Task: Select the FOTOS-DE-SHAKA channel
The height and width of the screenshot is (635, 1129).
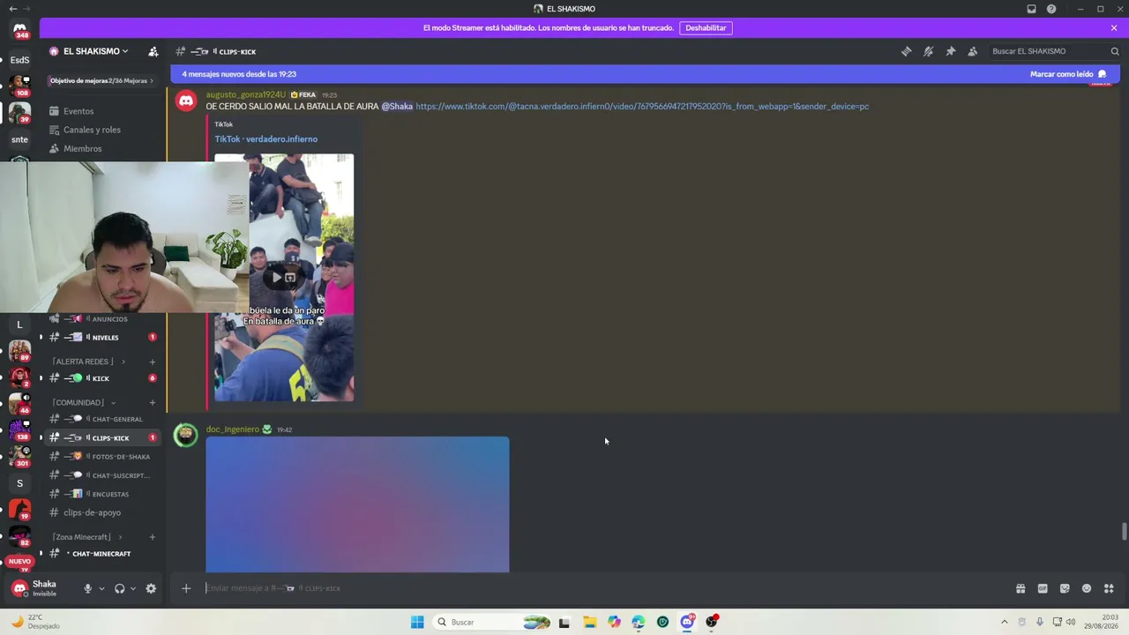Action: coord(104,457)
